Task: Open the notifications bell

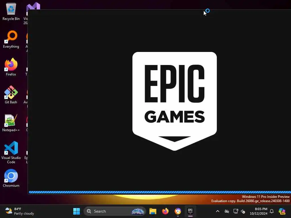Action: click(272, 211)
